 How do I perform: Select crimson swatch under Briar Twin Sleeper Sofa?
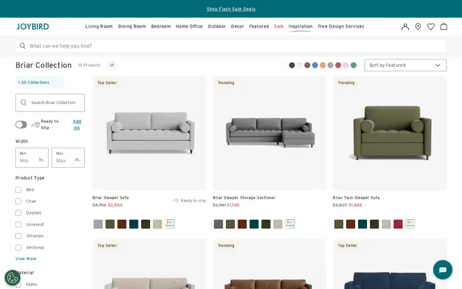398,224
